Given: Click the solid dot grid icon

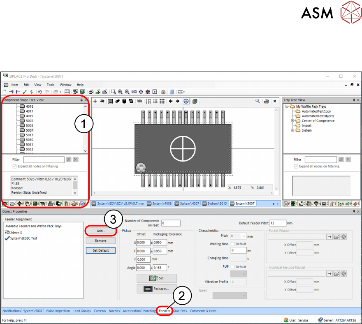Looking at the screenshot, I should point(162,101).
